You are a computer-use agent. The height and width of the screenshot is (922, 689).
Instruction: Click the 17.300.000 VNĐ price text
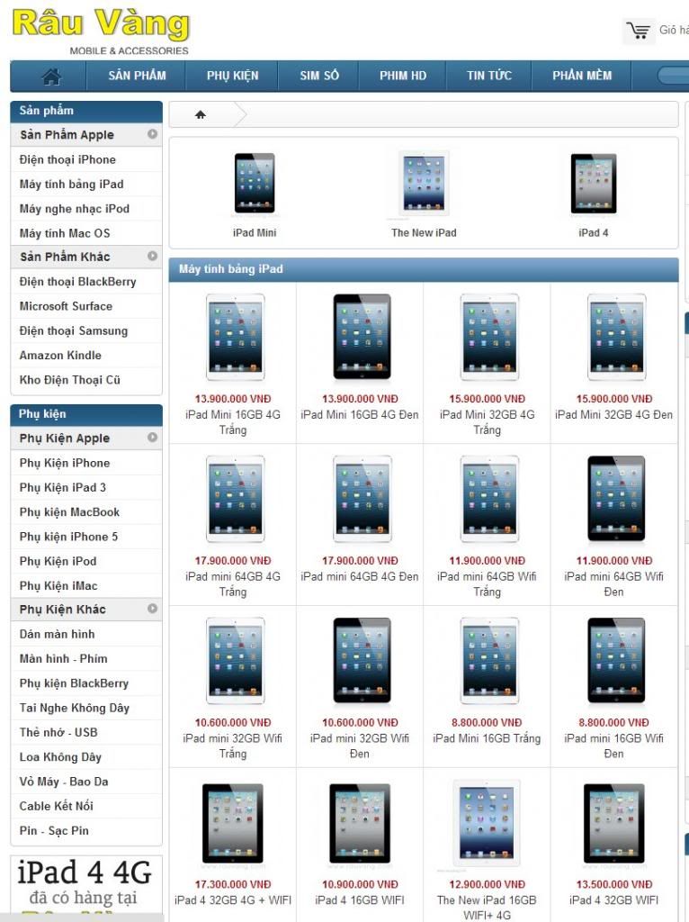coord(233,884)
